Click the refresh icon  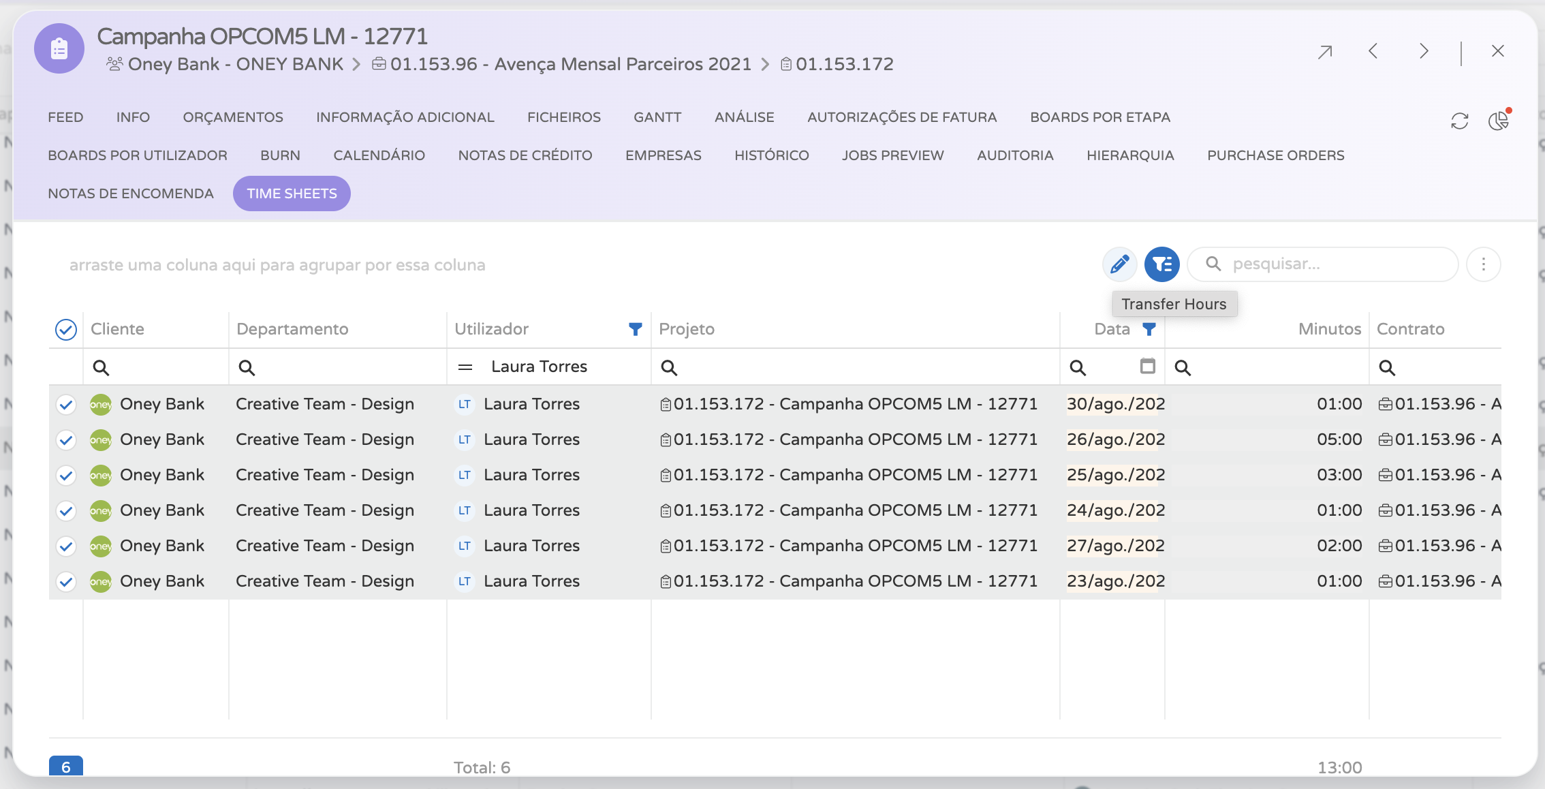[1459, 121]
